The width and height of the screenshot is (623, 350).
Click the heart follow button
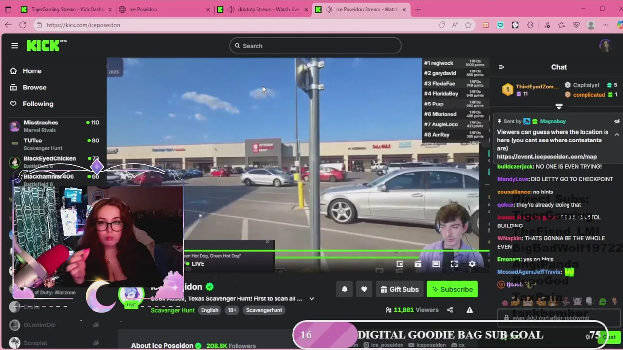(364, 289)
